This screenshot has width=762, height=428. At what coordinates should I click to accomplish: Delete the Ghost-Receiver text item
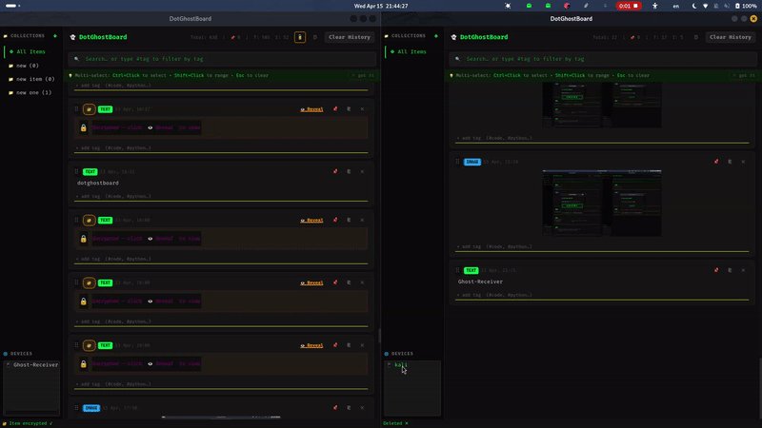[744, 270]
